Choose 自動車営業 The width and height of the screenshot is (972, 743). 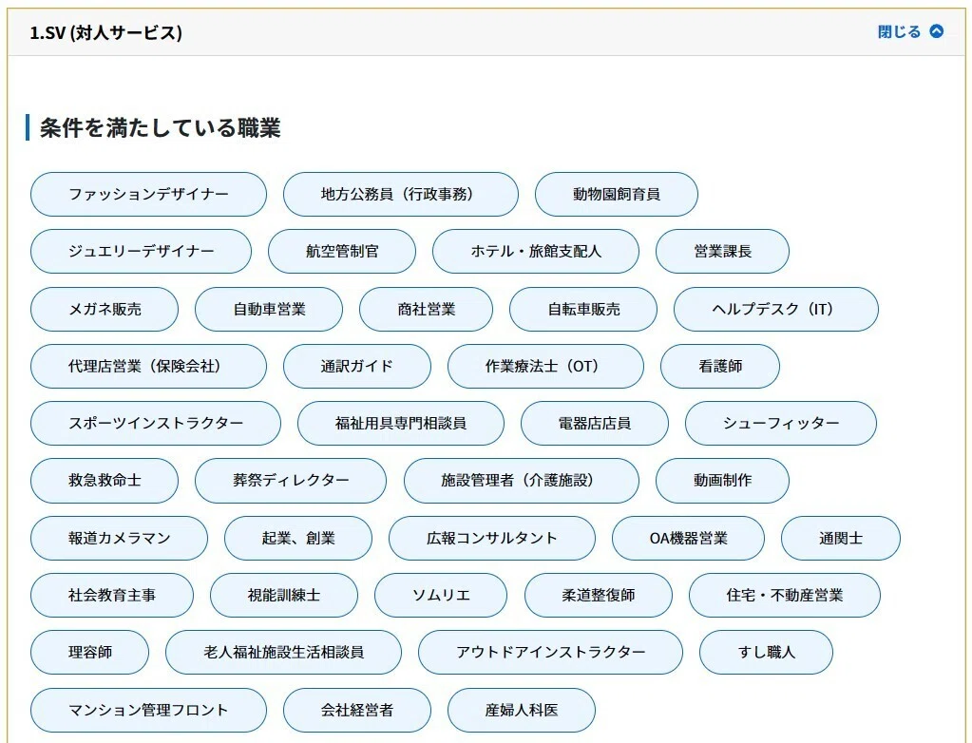(269, 309)
